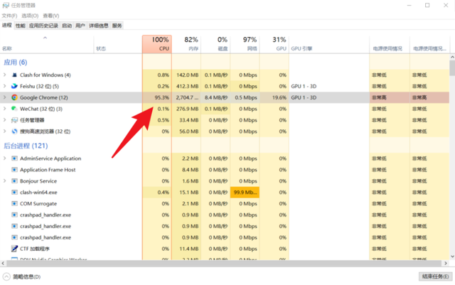The image size is (455, 285).
Task: Click the 后台进程 (121) group heading
Action: tap(26, 146)
